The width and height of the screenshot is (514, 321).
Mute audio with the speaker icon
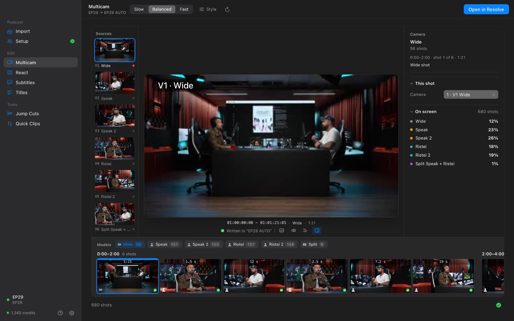point(293,231)
